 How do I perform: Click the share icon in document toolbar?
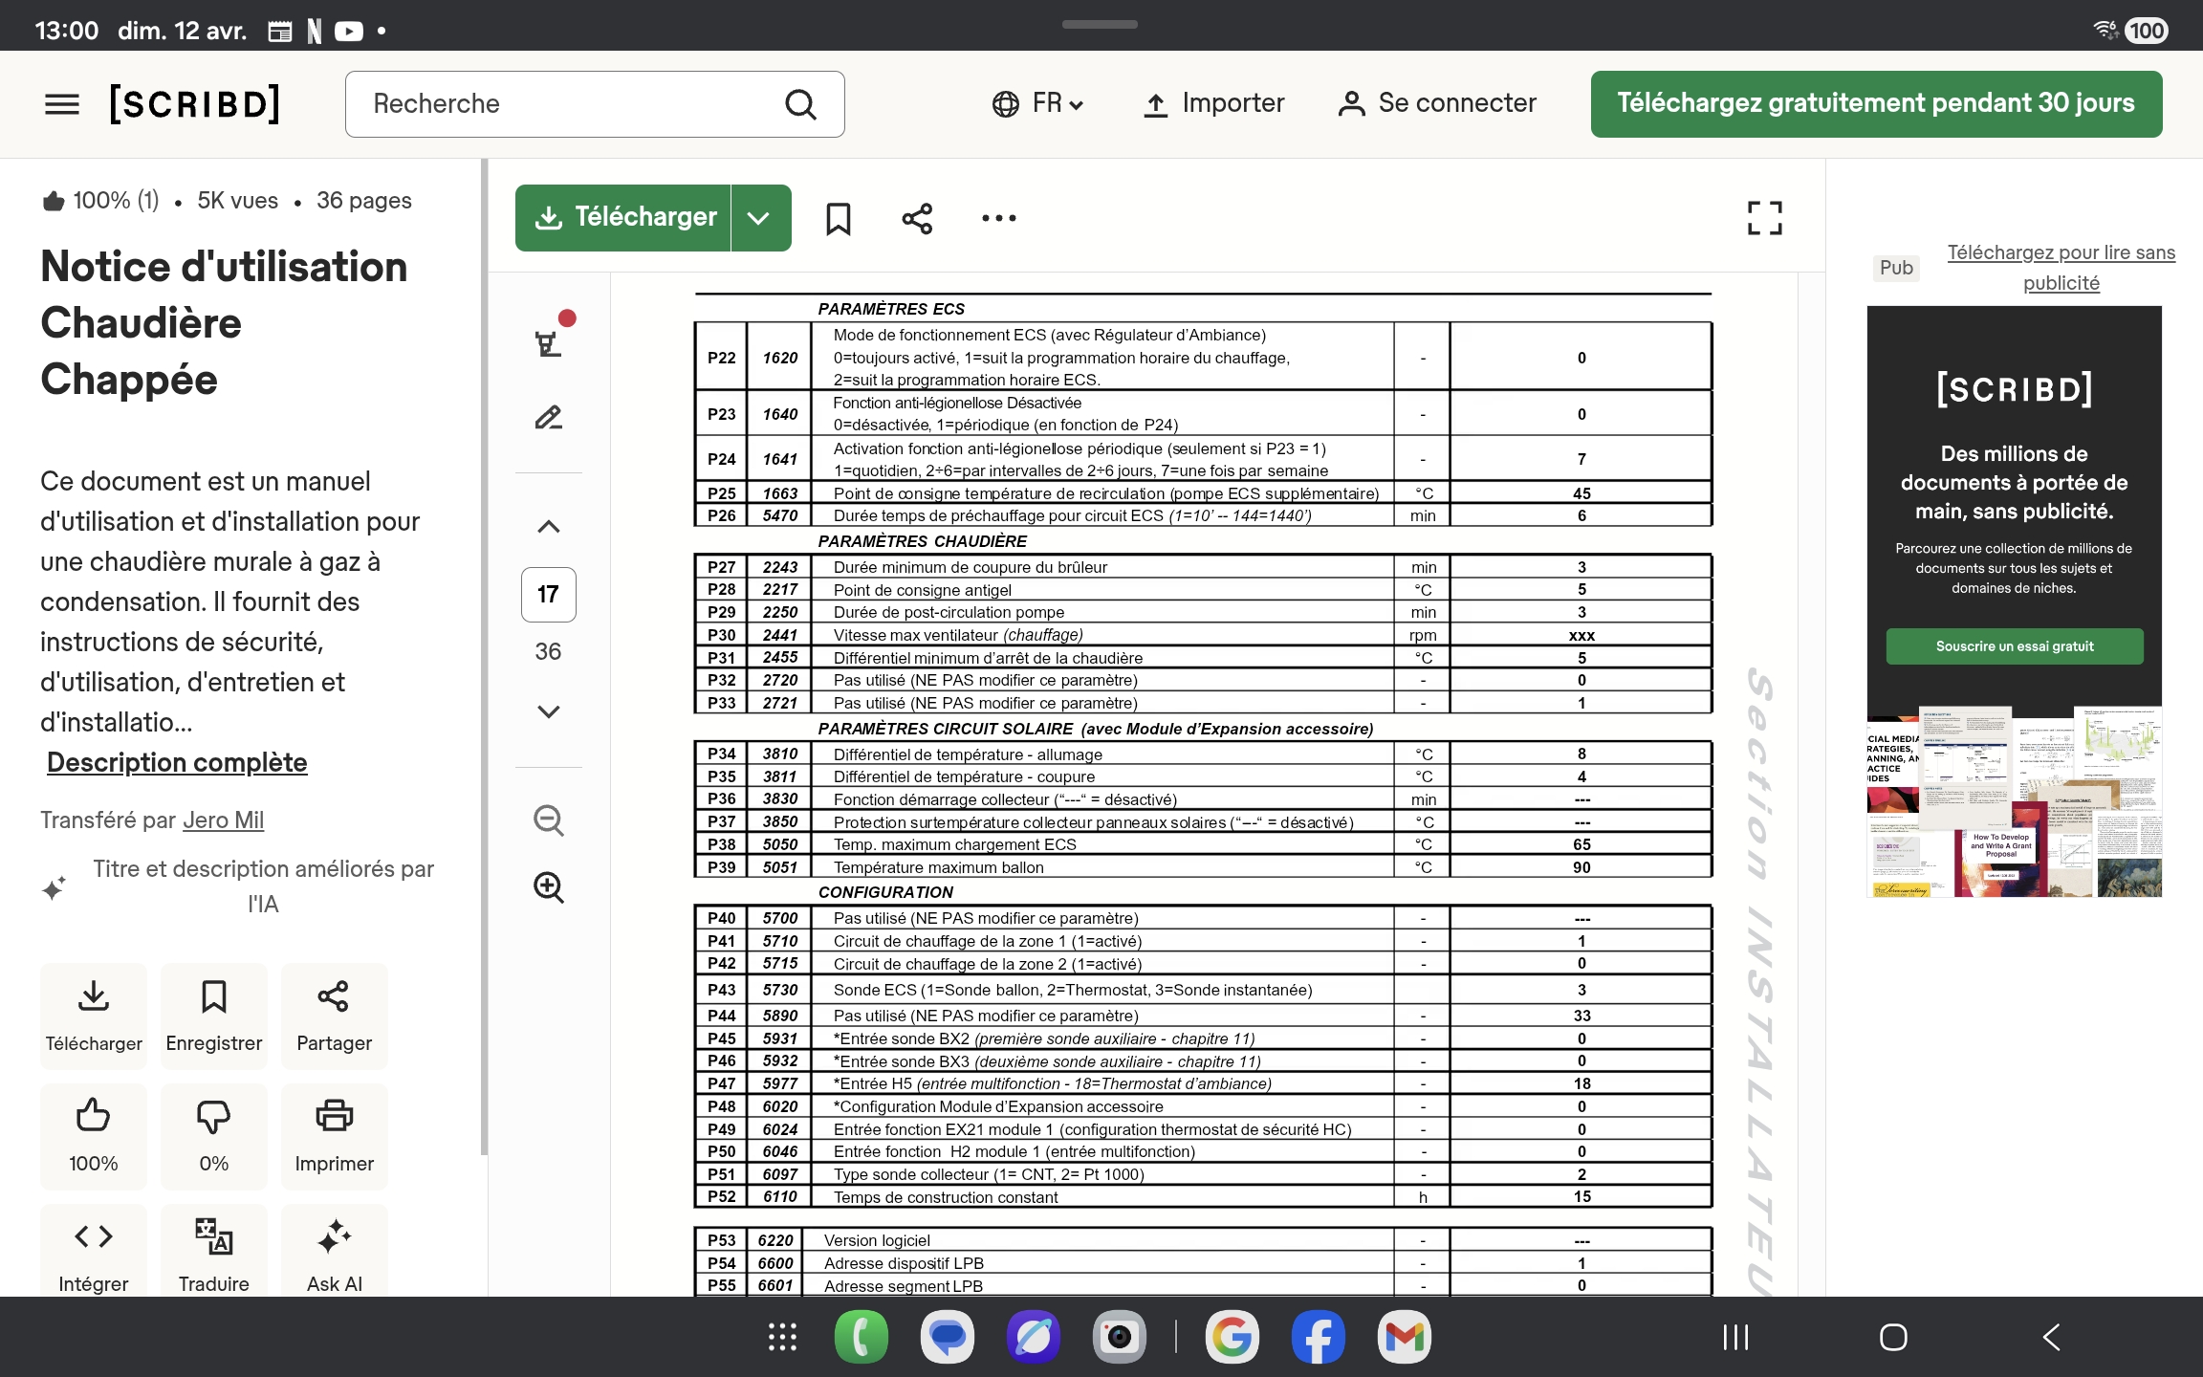pos(917,218)
